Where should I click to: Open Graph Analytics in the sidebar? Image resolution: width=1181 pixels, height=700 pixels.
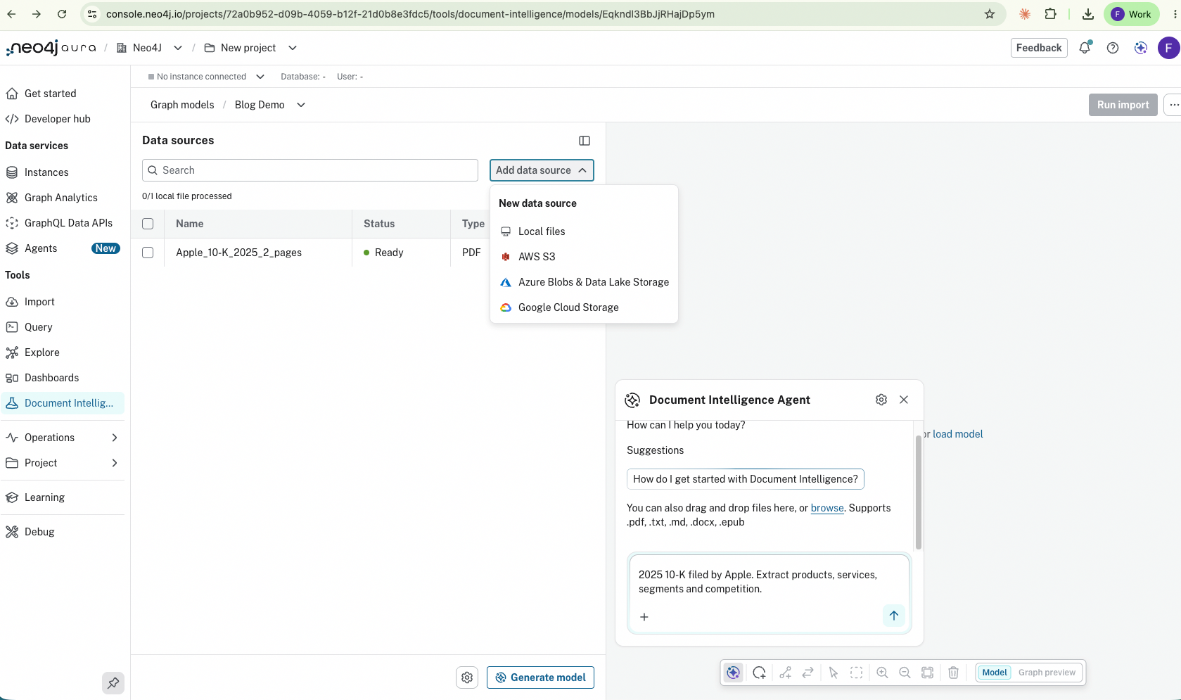point(63,198)
